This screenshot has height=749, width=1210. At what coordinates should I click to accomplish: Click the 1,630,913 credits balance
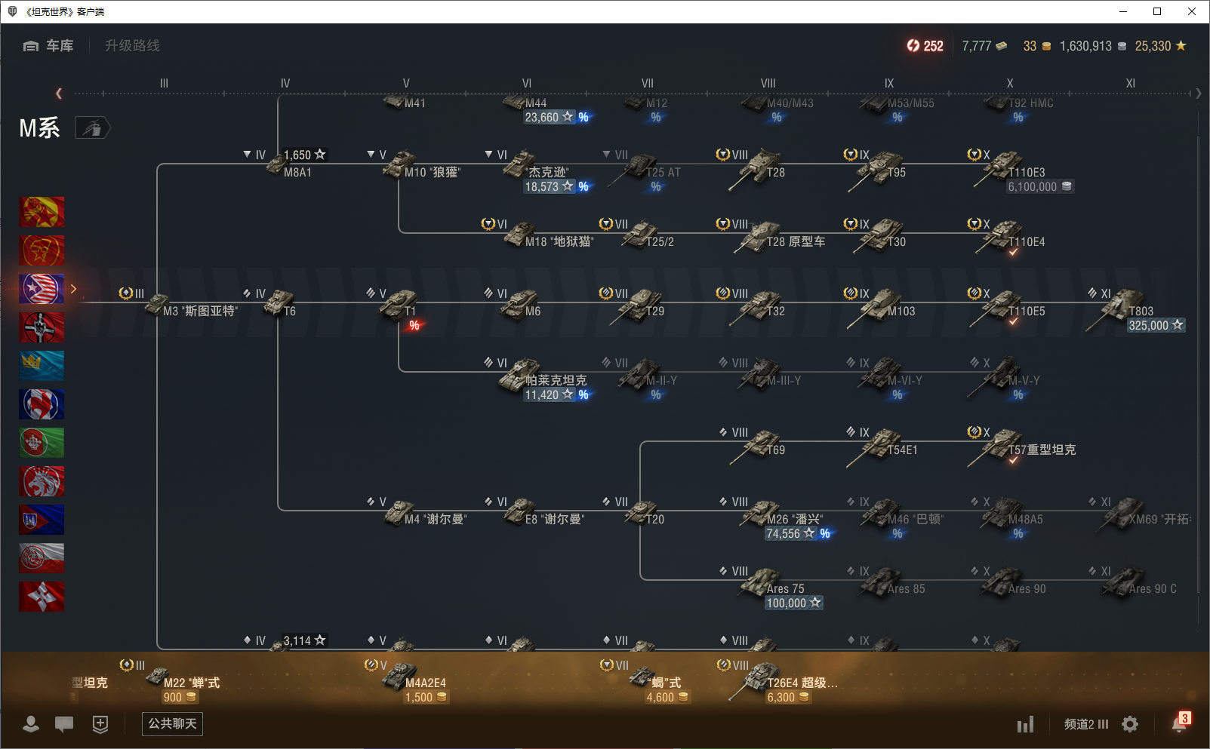tap(1093, 46)
